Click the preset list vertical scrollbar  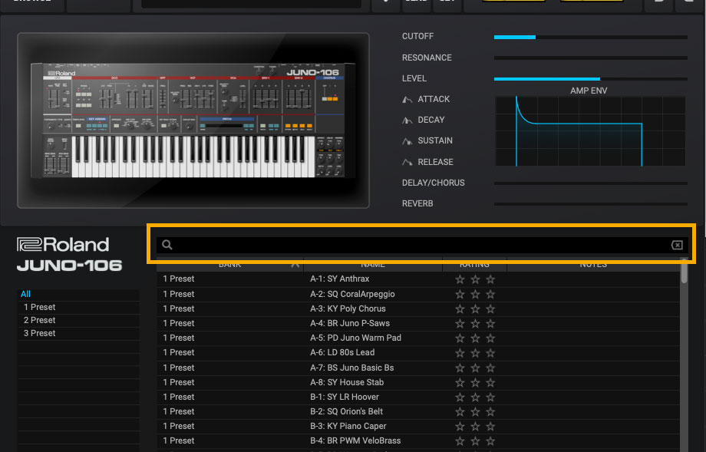pyautogui.click(x=684, y=270)
